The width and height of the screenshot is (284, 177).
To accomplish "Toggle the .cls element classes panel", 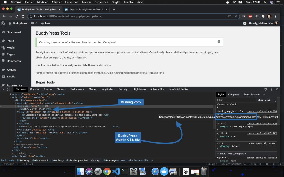I will pos(268,100).
